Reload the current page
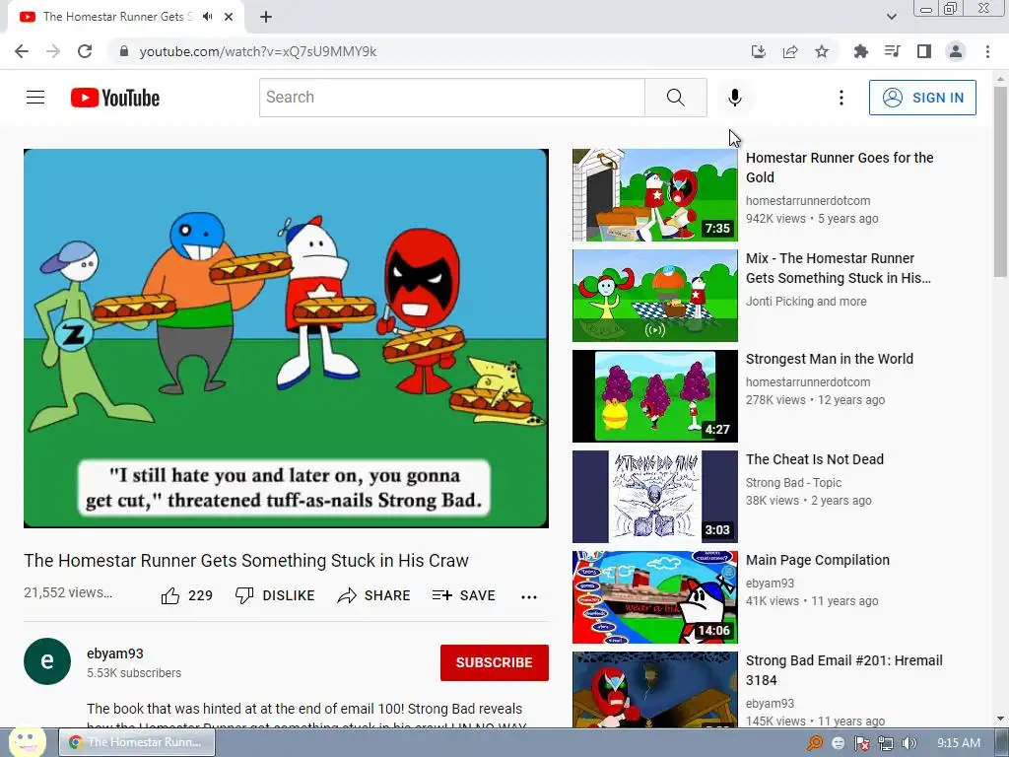The width and height of the screenshot is (1009, 757). (x=85, y=51)
